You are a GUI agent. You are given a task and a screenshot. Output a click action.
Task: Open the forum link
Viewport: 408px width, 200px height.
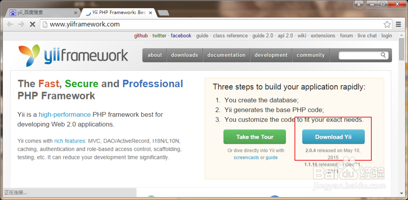(x=346, y=36)
